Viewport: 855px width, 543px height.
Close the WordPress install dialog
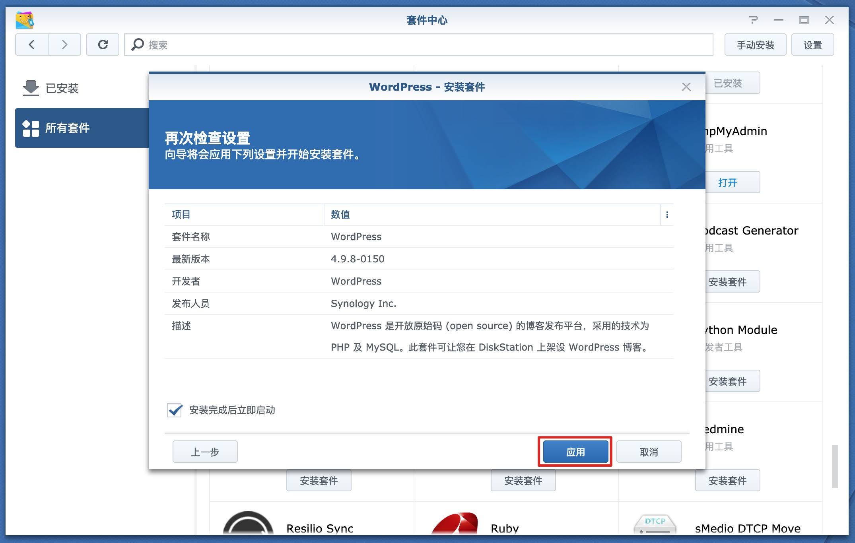(686, 87)
